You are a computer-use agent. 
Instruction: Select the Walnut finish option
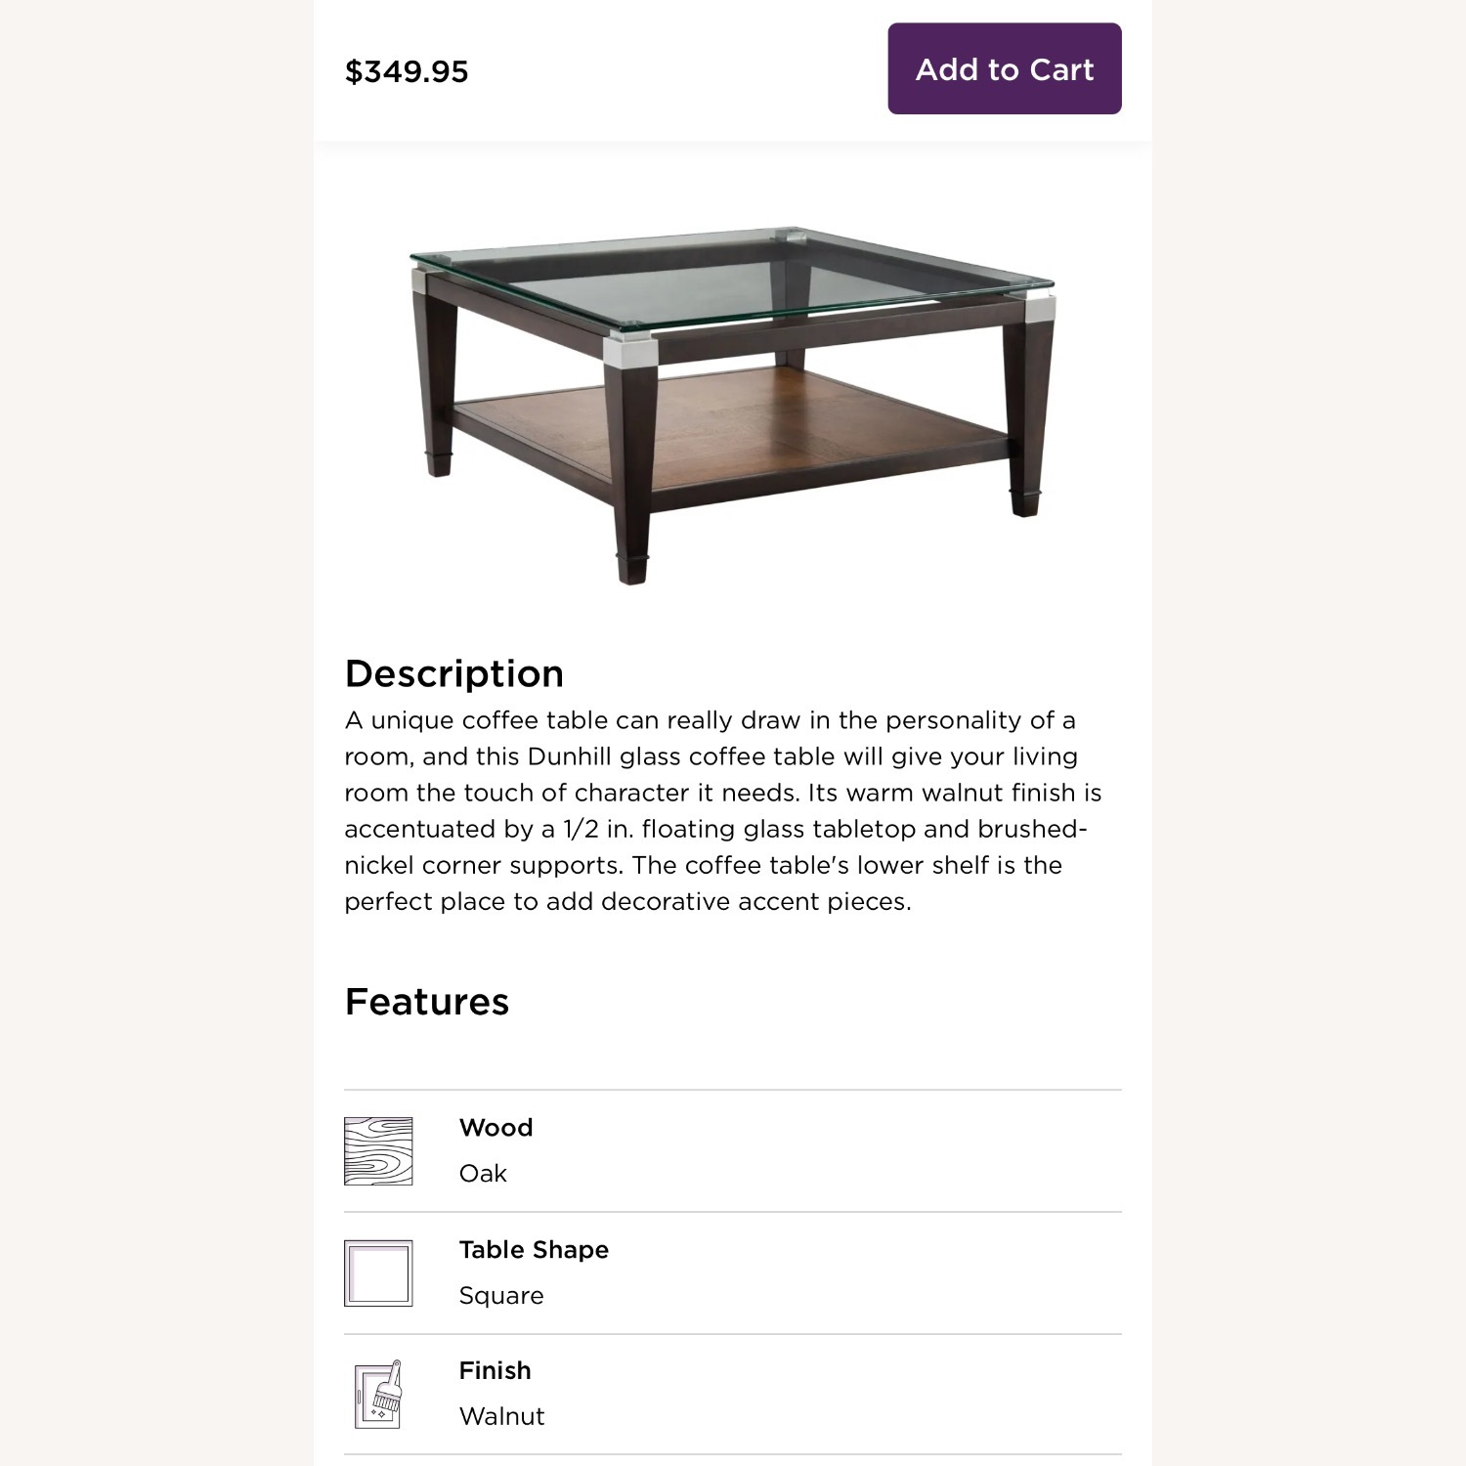coord(501,1415)
